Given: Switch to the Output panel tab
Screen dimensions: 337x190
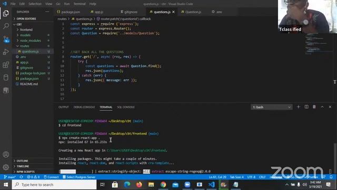Looking at the screenshot, I should tap(64, 107).
